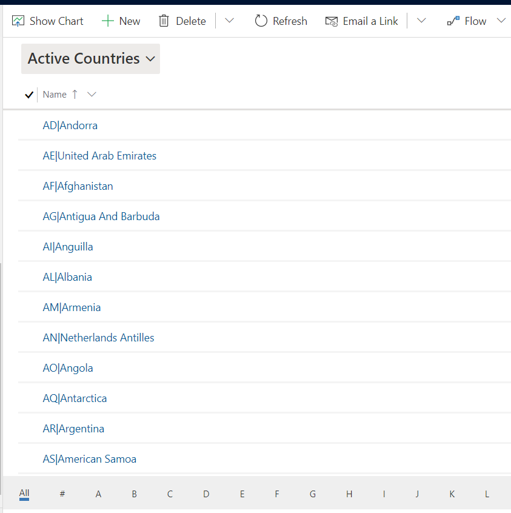Open the AS|American Samoa record

[x=89, y=459]
